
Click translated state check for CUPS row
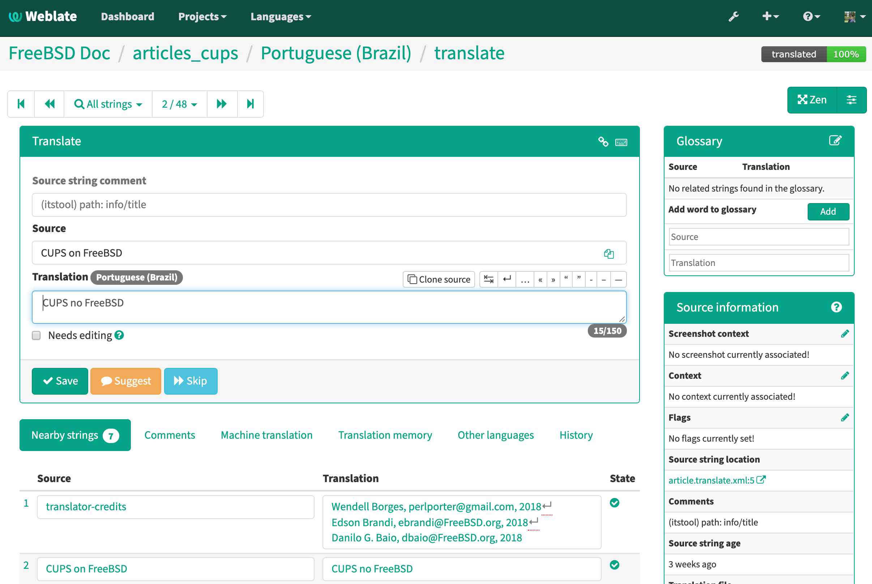615,565
